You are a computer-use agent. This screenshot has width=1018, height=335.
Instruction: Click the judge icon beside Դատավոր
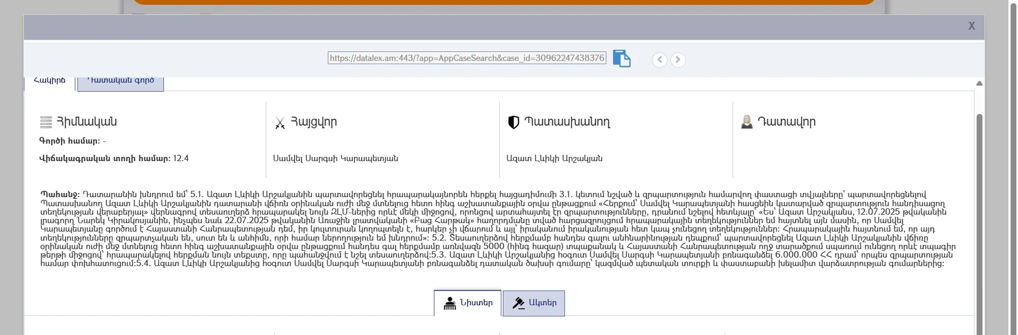[746, 122]
